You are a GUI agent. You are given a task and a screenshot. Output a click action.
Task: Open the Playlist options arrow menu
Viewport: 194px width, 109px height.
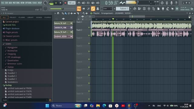[x=55, y=13]
